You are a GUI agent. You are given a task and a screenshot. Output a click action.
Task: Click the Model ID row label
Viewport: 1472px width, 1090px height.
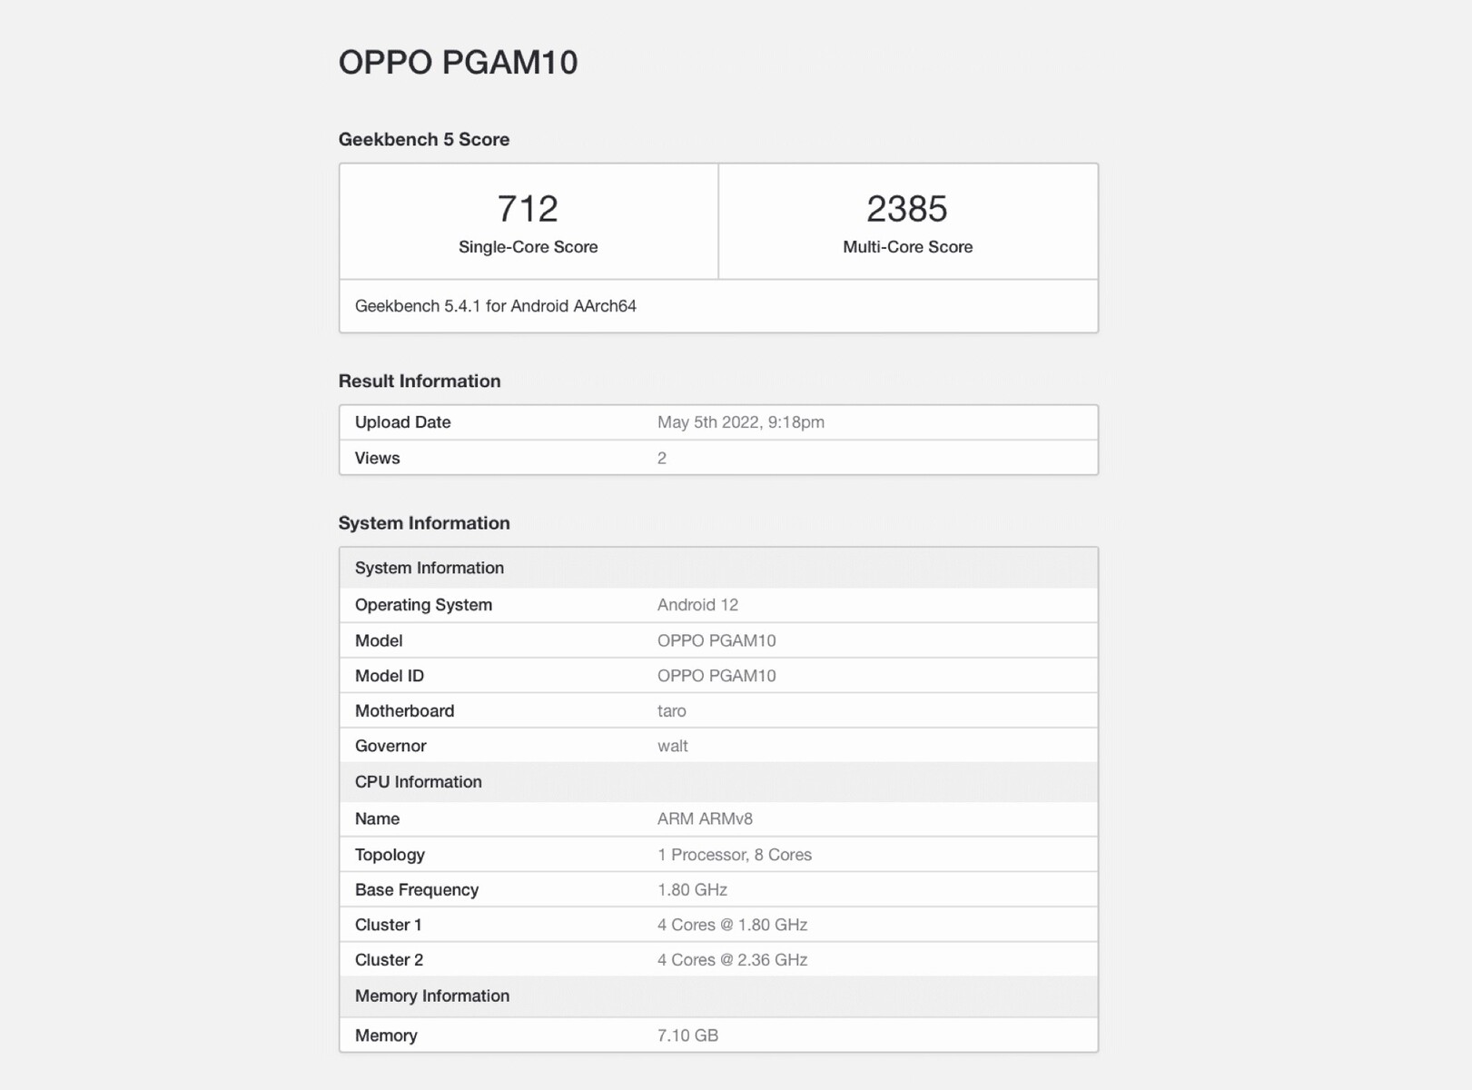389,676
